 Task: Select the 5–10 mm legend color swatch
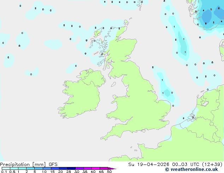click(x=39, y=168)
